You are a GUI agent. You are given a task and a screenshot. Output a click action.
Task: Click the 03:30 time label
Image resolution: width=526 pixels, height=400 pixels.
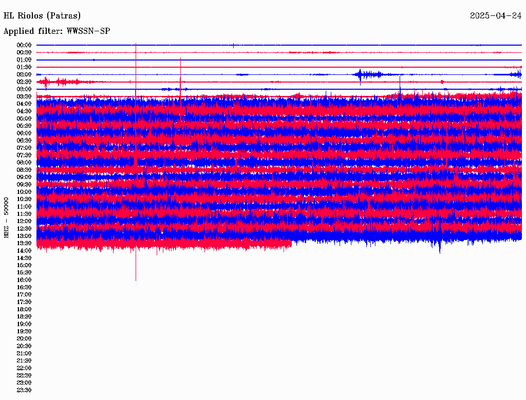coord(24,96)
